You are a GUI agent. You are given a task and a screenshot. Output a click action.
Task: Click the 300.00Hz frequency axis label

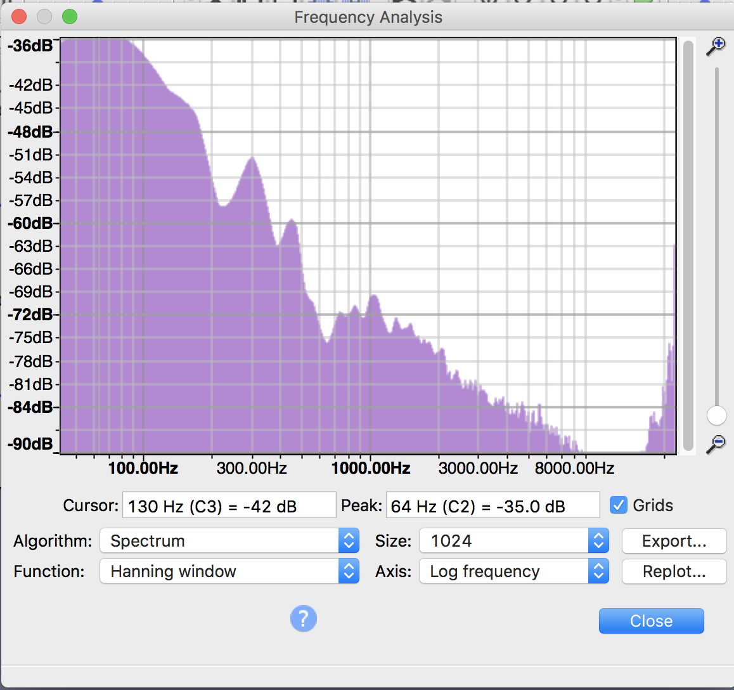(252, 469)
